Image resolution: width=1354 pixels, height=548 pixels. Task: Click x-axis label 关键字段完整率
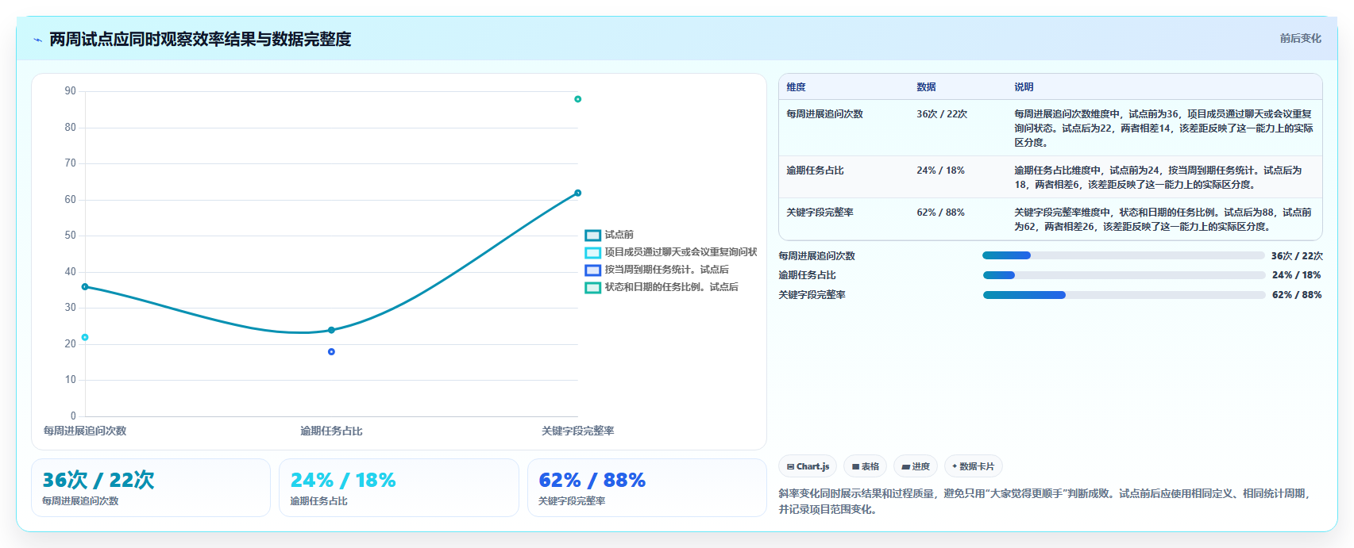pos(577,431)
